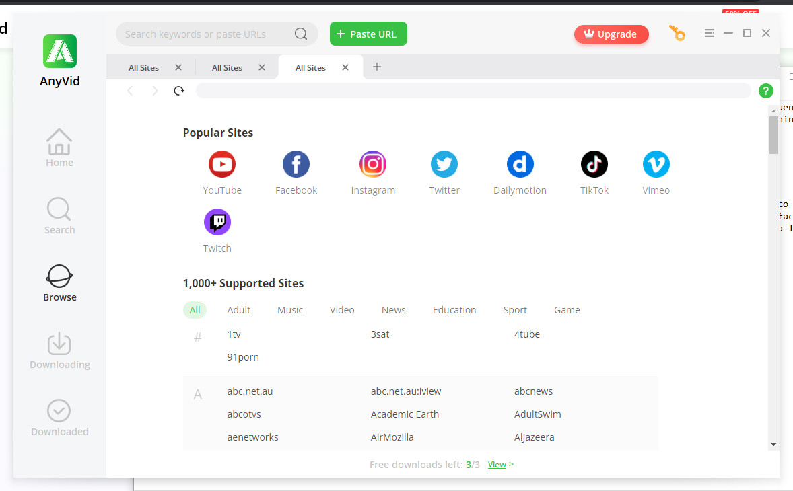Close the third All Sites tab
This screenshot has height=491, width=793.
click(345, 67)
